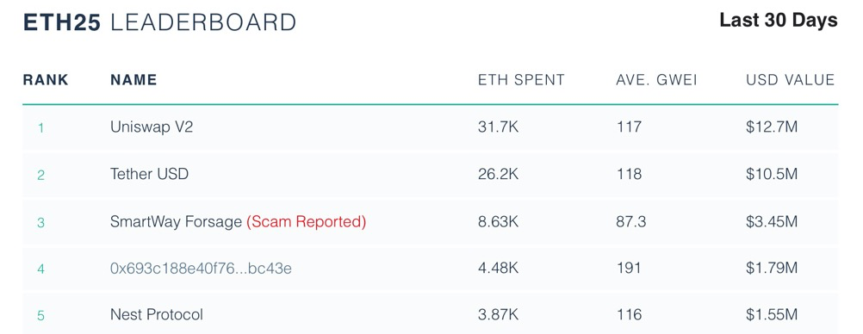Click the red Scam Reported label
Screen dimensions: 863x334
click(x=306, y=222)
